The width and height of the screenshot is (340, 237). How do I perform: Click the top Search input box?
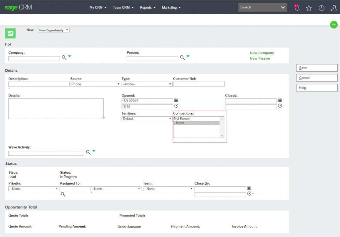pyautogui.click(x=259, y=7)
